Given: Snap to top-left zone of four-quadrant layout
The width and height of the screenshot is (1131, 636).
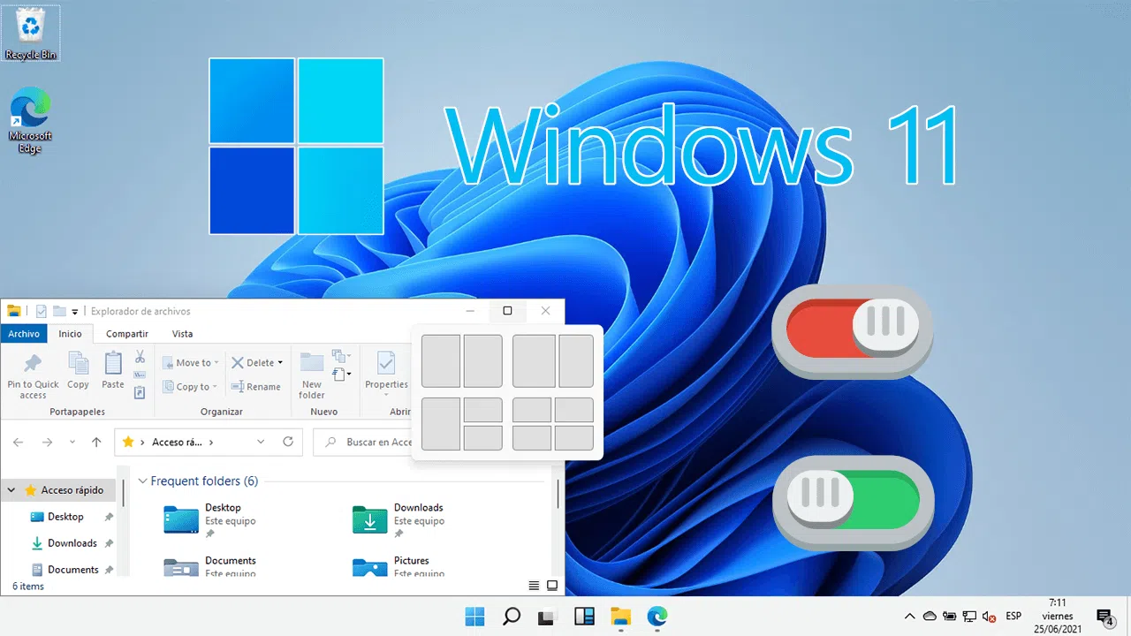Looking at the screenshot, I should tap(532, 410).
